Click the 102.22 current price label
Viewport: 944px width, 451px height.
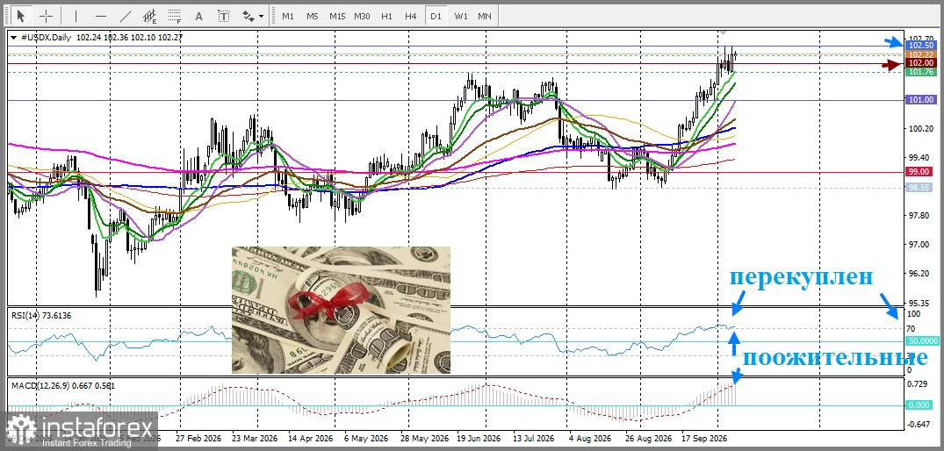(921, 54)
